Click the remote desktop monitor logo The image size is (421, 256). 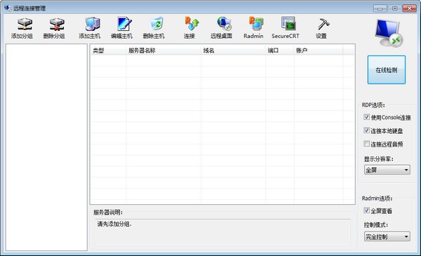pyautogui.click(x=389, y=33)
